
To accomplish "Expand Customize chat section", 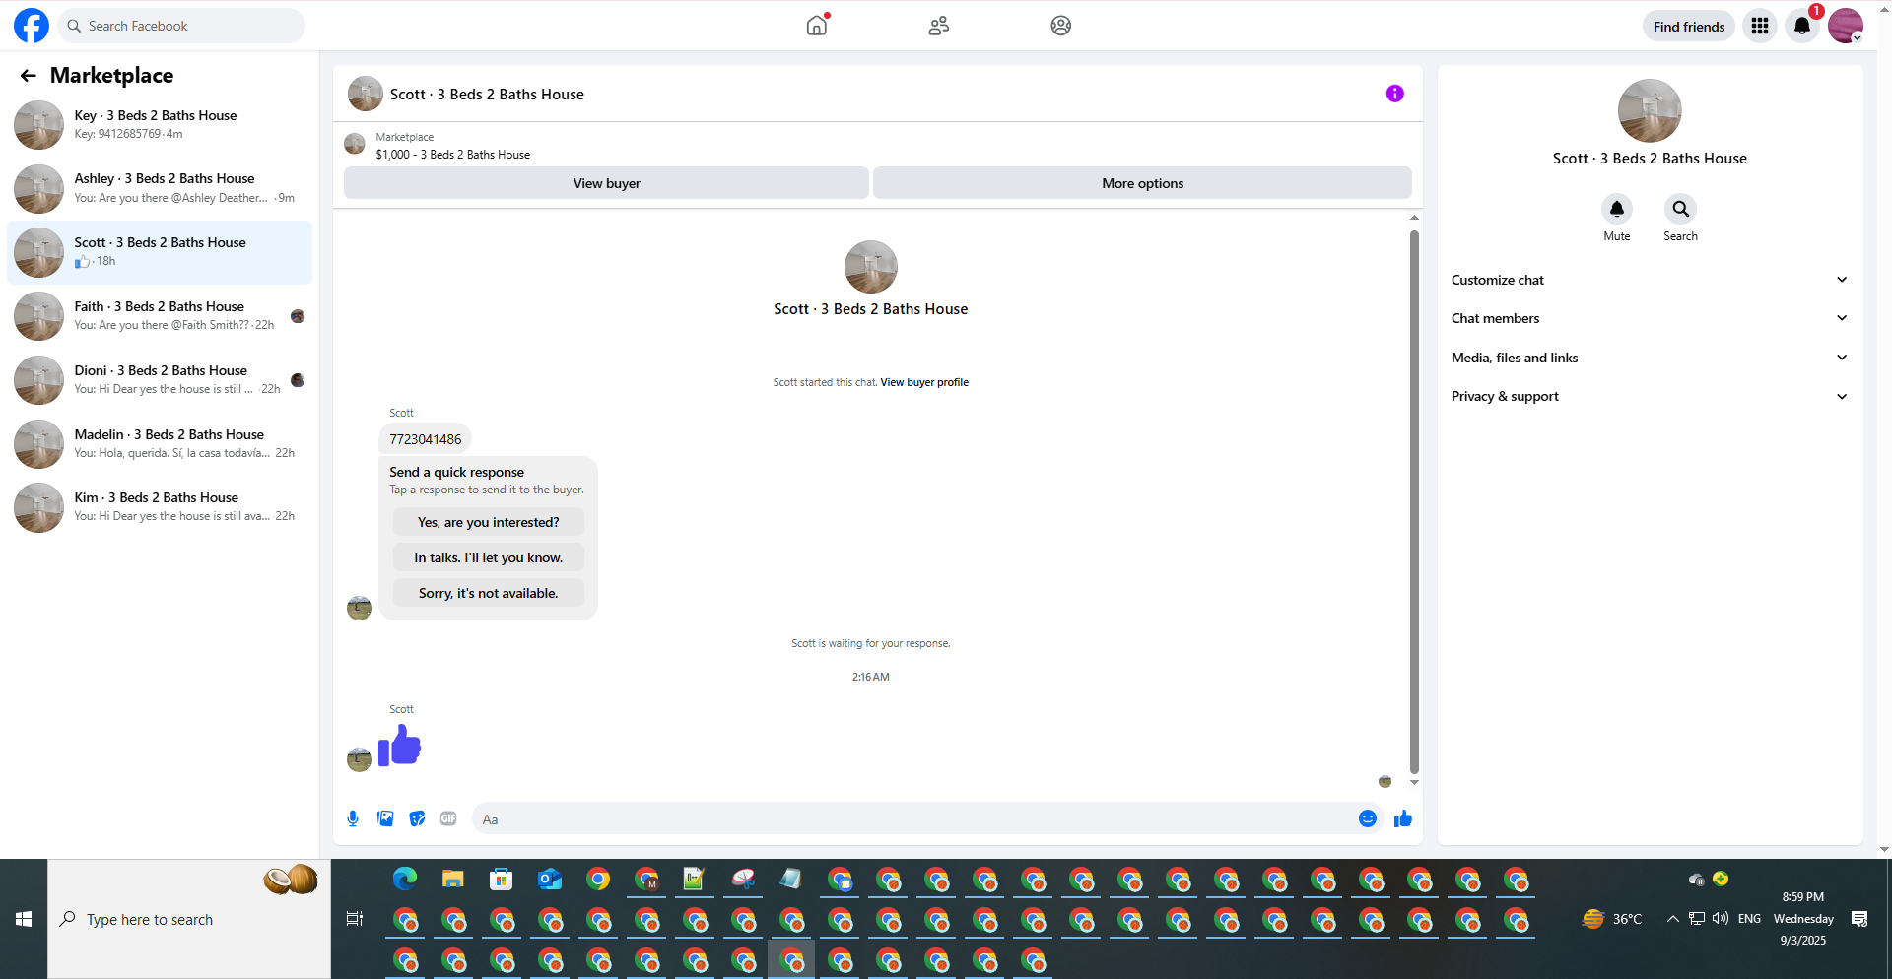I will coord(1650,280).
